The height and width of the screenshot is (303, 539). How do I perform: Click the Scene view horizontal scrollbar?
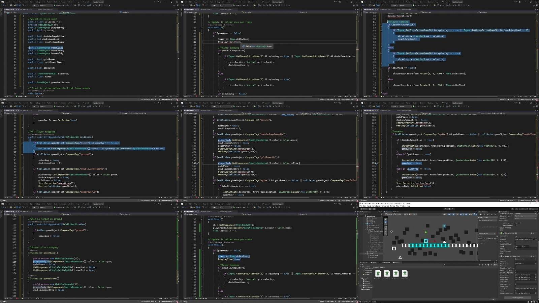point(445,260)
